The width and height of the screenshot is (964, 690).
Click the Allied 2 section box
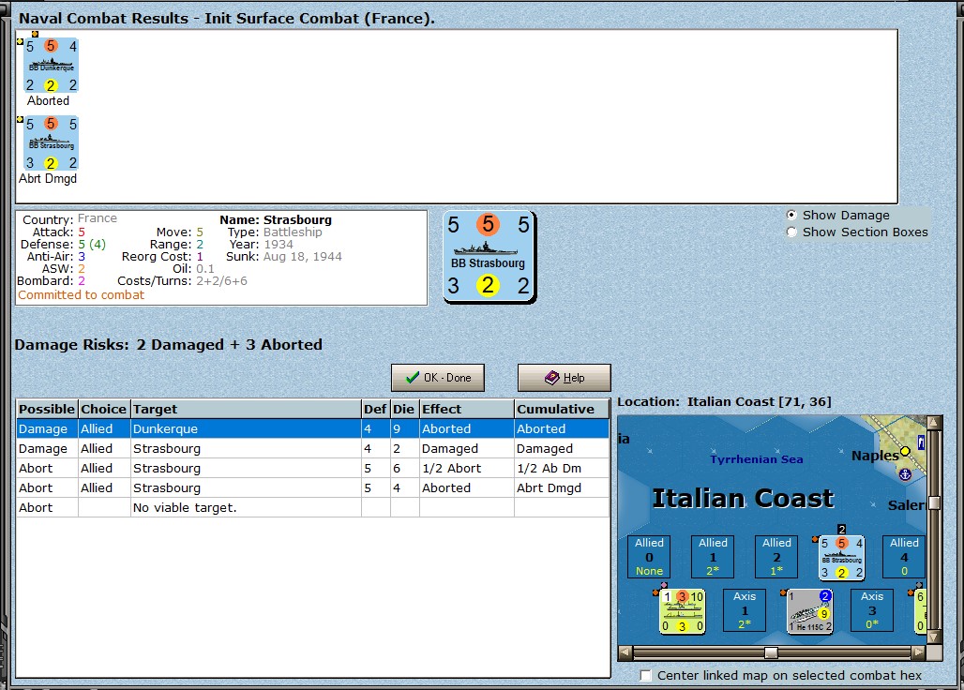(x=776, y=557)
